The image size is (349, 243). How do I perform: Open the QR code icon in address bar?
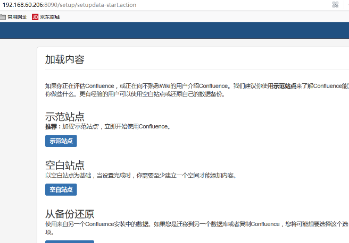coord(335,5)
